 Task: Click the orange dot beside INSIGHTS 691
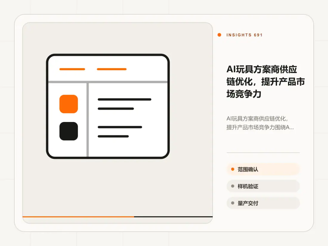tap(219, 35)
